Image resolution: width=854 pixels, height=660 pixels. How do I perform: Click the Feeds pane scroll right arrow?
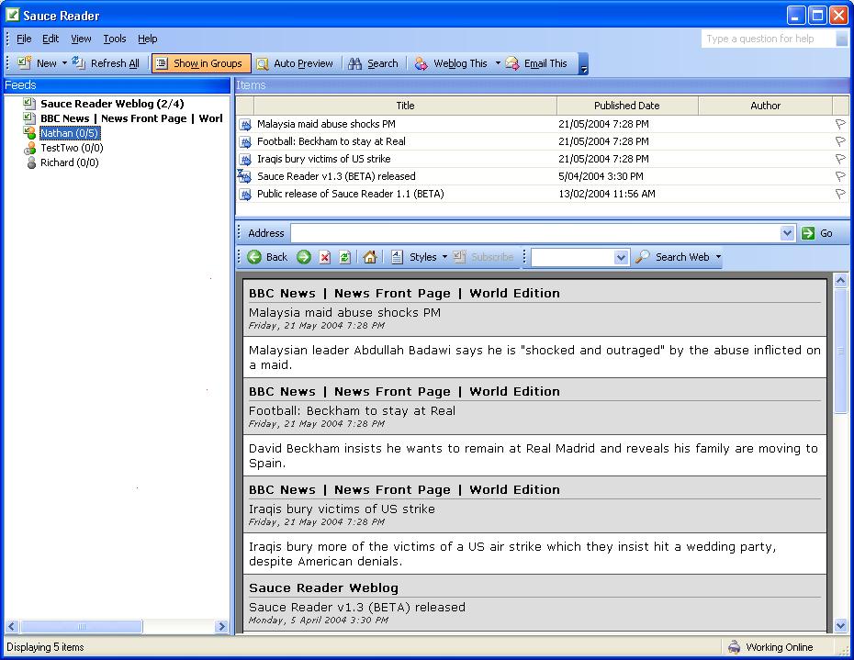221,626
